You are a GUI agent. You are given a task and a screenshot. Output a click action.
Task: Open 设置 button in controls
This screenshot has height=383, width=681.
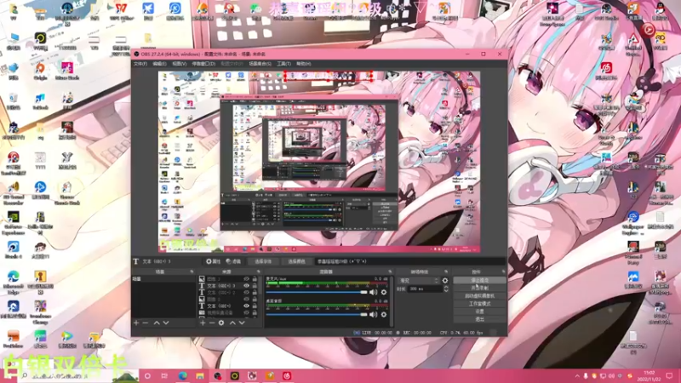click(x=479, y=312)
